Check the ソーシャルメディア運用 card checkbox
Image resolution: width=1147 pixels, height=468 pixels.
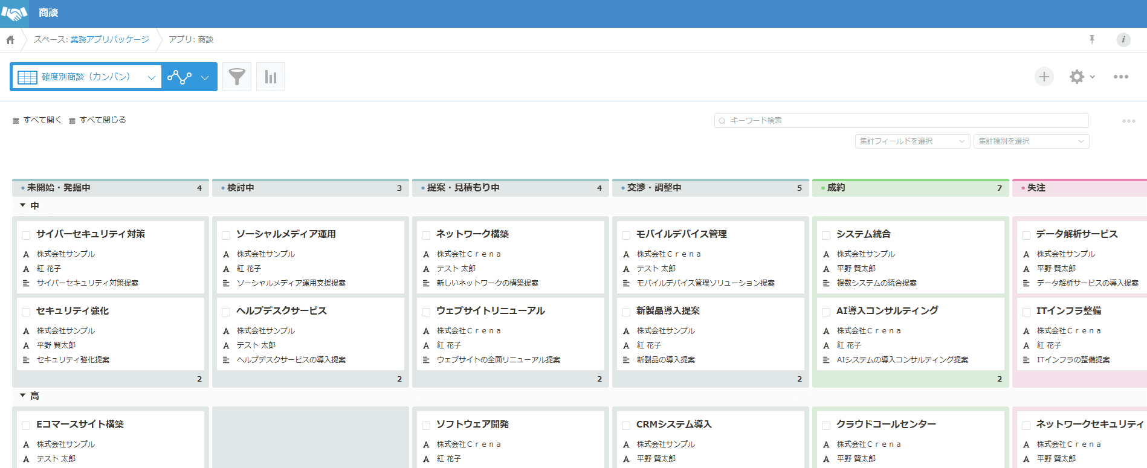[226, 236]
